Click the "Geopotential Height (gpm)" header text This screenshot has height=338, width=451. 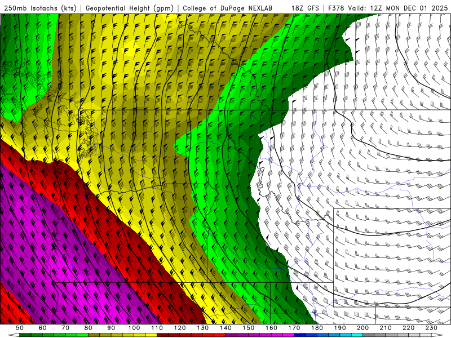(x=130, y=8)
